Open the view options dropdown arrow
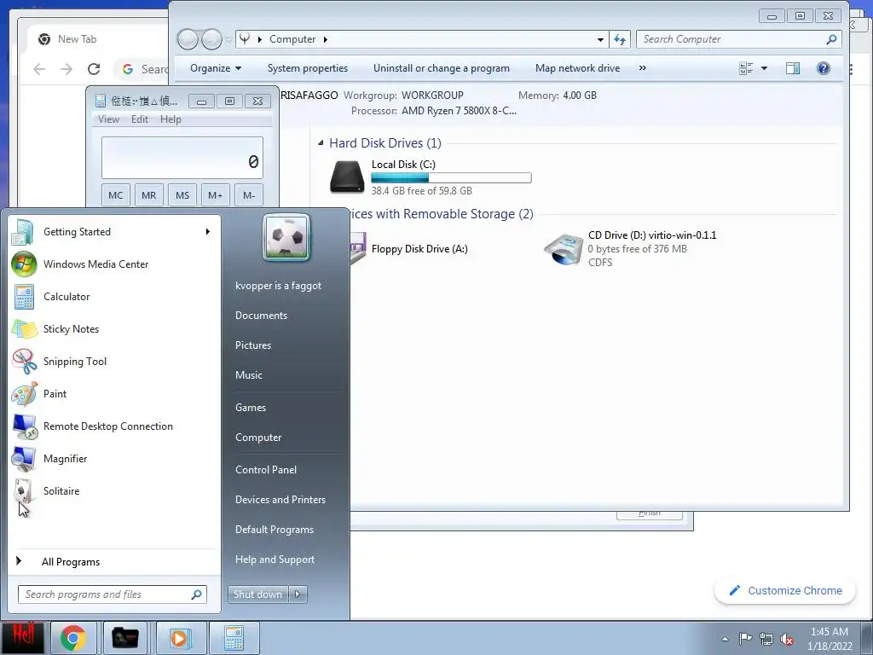This screenshot has height=655, width=873. 764,68
